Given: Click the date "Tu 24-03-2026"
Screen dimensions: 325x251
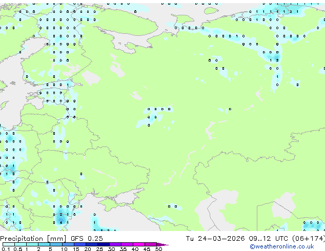Looking at the screenshot, I should pyautogui.click(x=215, y=238).
